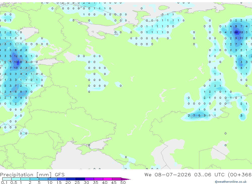Click the '45' legend scale label
This screenshot has width=252, height=184.
114,182
